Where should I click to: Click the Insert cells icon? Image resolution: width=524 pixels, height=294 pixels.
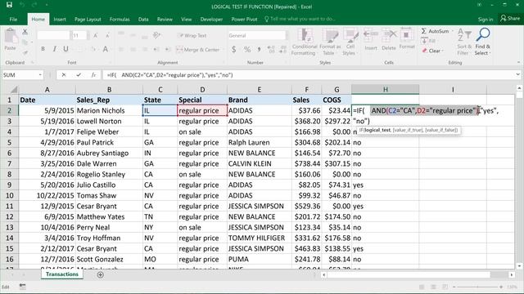[x=371, y=39]
